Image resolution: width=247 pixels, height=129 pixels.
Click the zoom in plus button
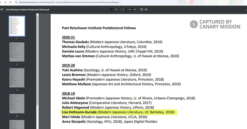point(135,10)
